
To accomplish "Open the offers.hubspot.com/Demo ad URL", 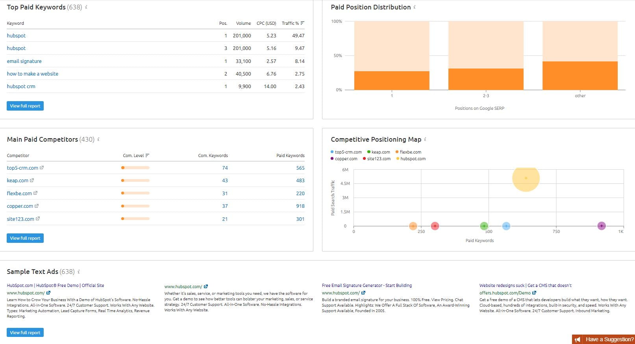I will (x=505, y=293).
